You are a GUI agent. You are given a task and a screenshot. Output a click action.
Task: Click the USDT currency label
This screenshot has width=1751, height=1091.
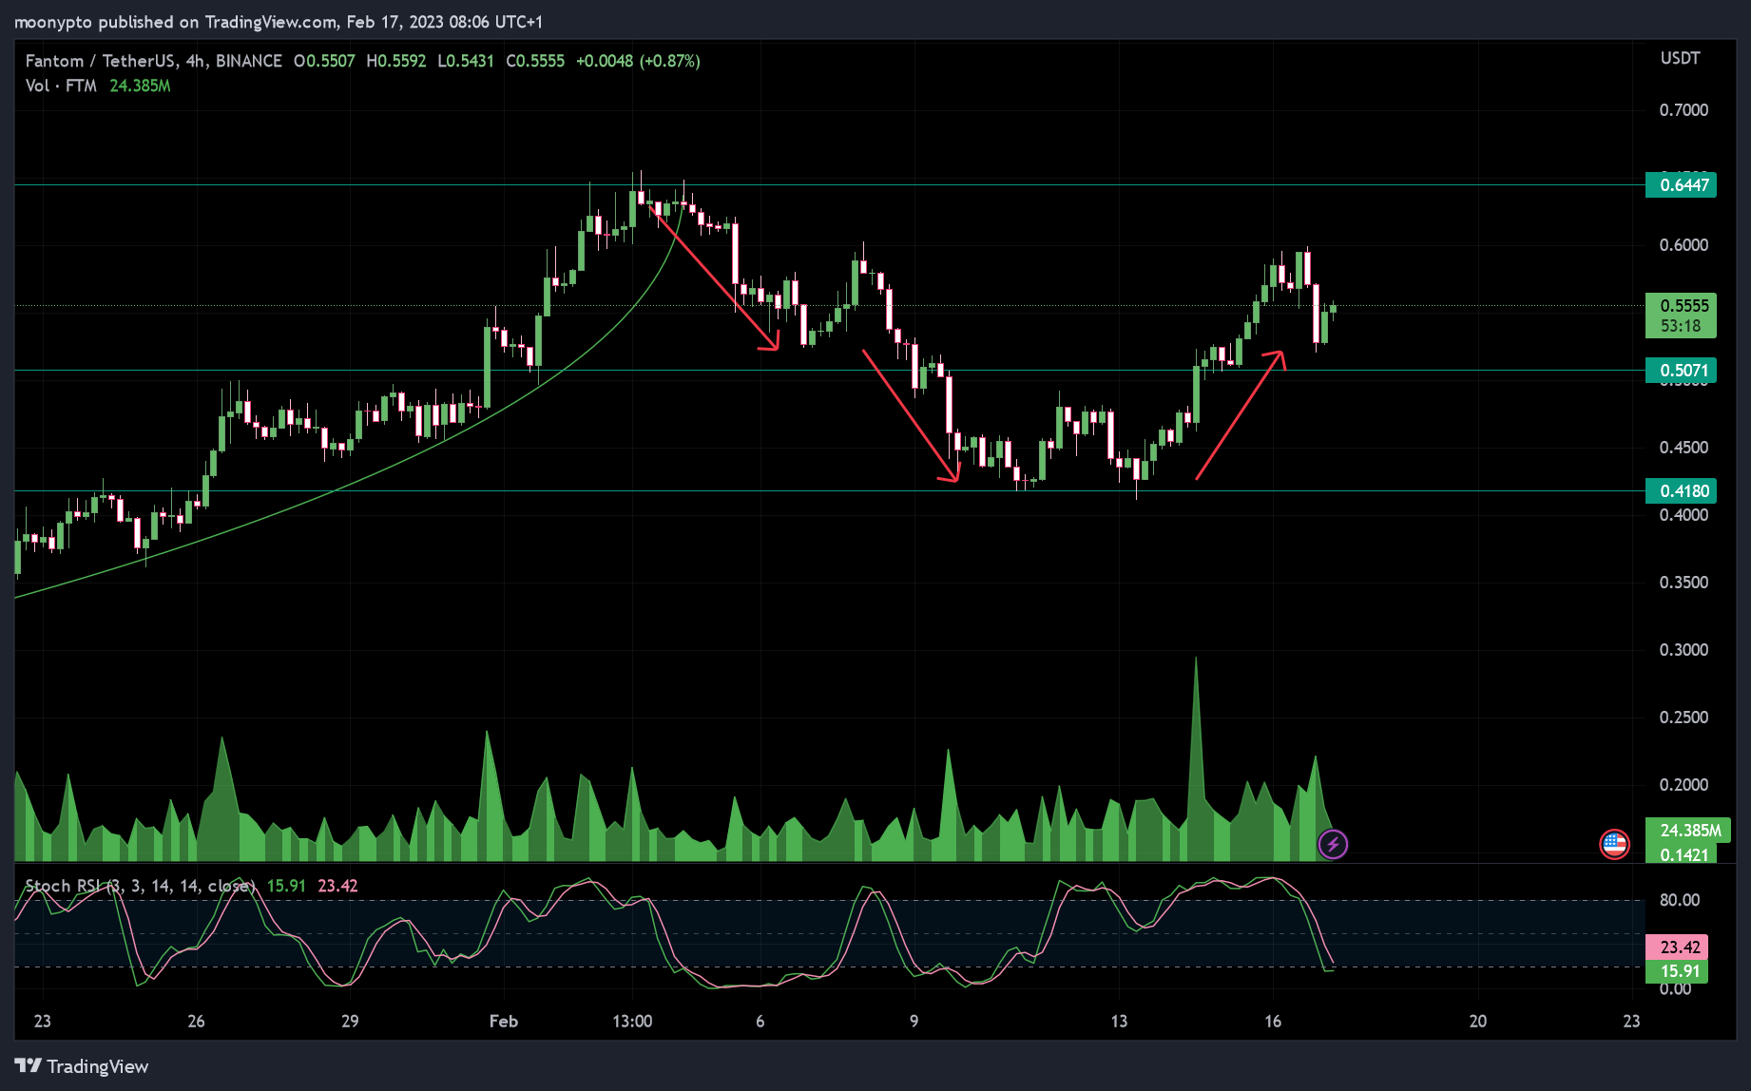pyautogui.click(x=1680, y=58)
